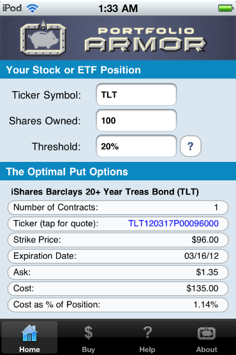The image size is (236, 355).
Task: Tap the 1:33 AM clock in status bar
Action: 118,8
